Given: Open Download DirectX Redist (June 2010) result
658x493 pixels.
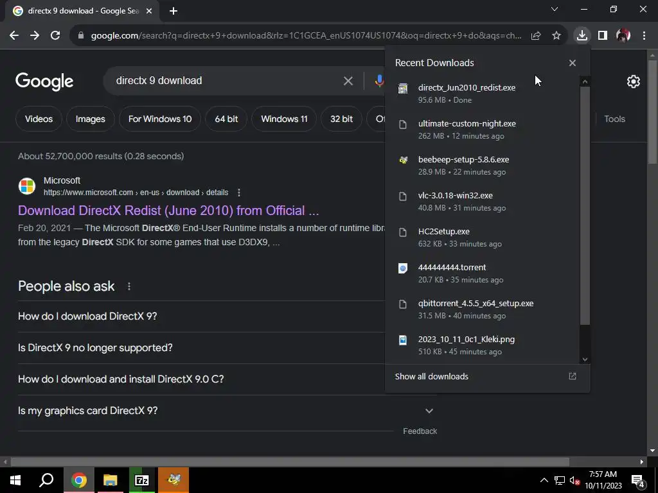Looking at the screenshot, I should pyautogui.click(x=168, y=211).
